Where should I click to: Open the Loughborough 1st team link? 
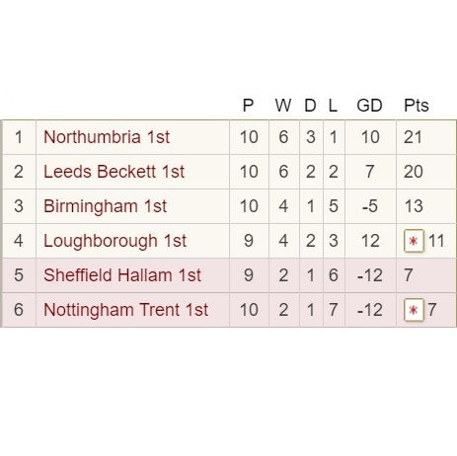click(x=115, y=241)
